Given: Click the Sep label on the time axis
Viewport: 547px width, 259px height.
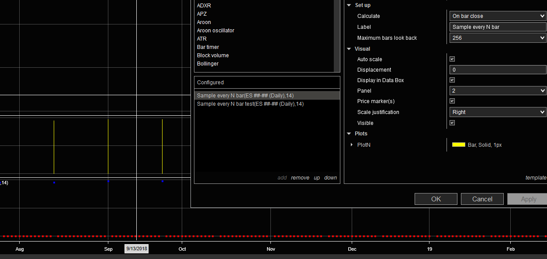Looking at the screenshot, I should tap(108, 249).
